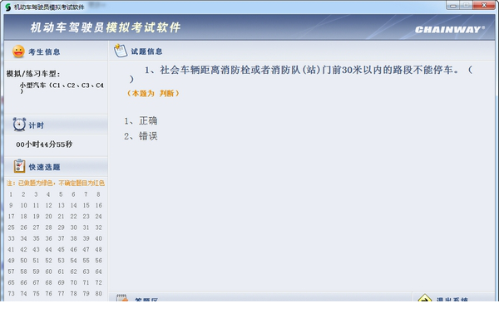Screen dimensions: 499x313
Task: Jump to question 38 in quick select
Action: click(73, 238)
